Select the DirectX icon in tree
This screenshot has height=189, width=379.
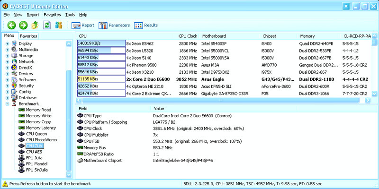pyautogui.click(x=14, y=68)
